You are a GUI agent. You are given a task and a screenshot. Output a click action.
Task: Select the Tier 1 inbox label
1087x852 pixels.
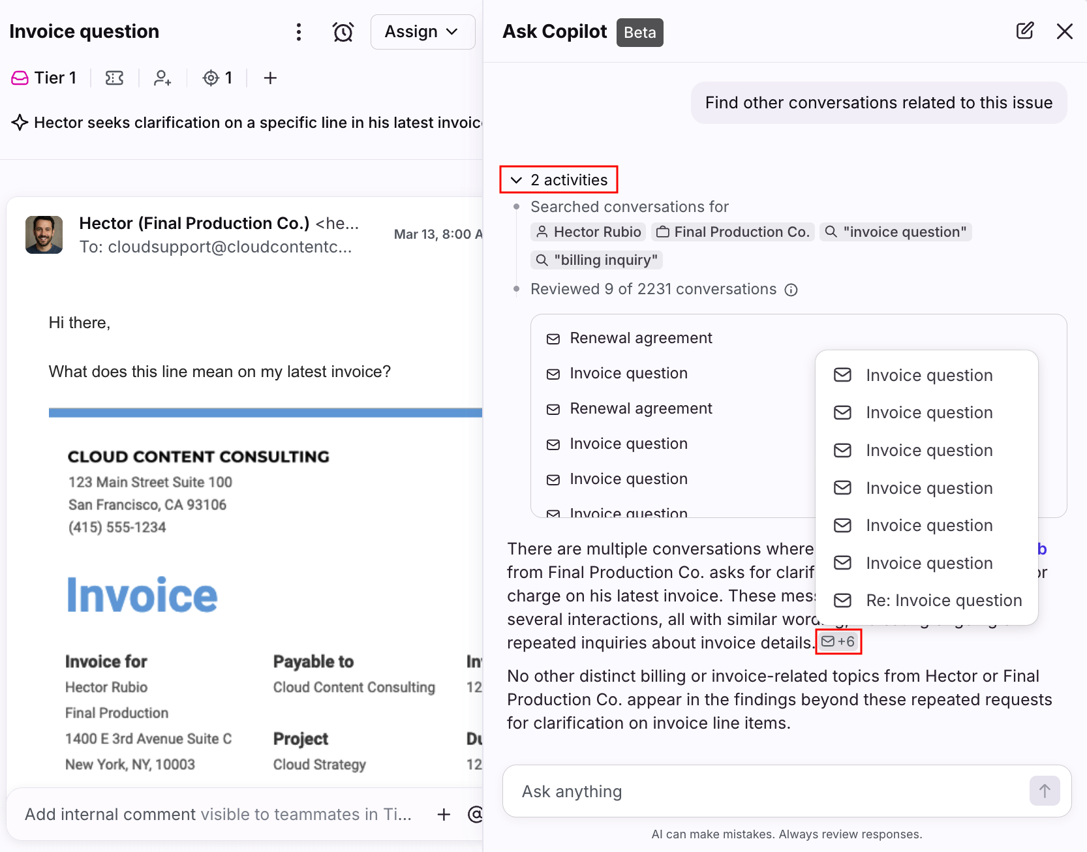[x=44, y=78]
